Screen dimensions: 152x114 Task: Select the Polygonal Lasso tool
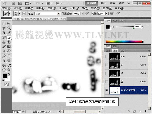pyautogui.click(x=4, y=28)
